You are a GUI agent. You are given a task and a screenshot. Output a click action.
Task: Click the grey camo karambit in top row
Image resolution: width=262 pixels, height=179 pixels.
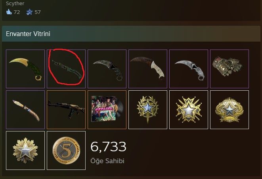(x=107, y=69)
